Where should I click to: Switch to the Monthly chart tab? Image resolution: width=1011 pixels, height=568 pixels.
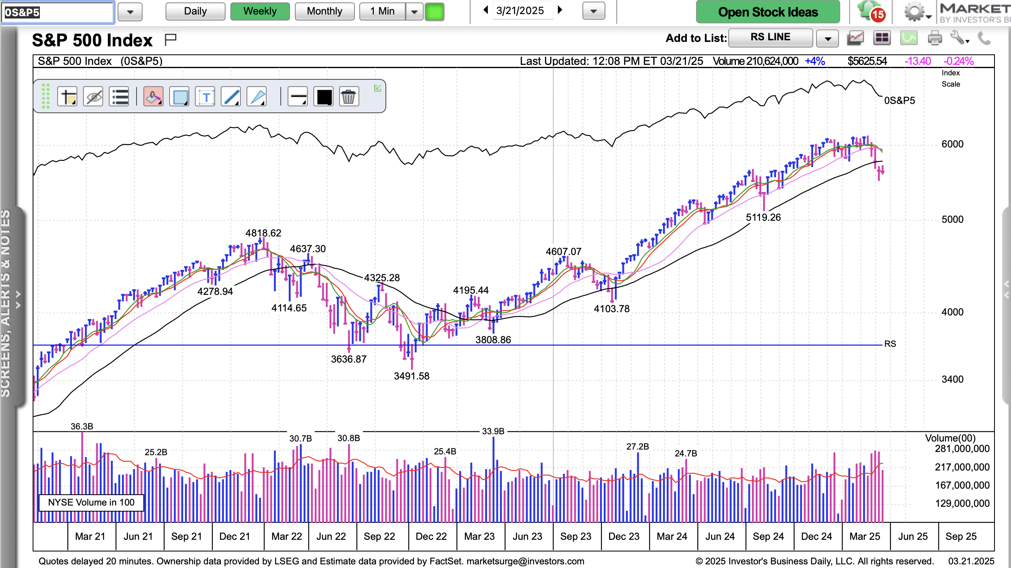pos(325,11)
